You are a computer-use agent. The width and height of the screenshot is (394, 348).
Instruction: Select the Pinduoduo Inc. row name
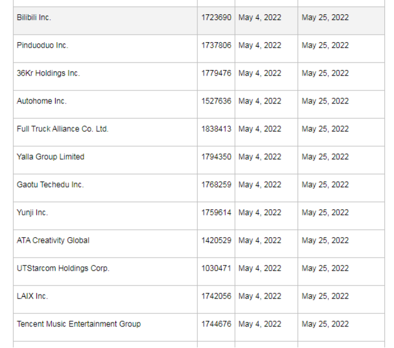coord(43,45)
